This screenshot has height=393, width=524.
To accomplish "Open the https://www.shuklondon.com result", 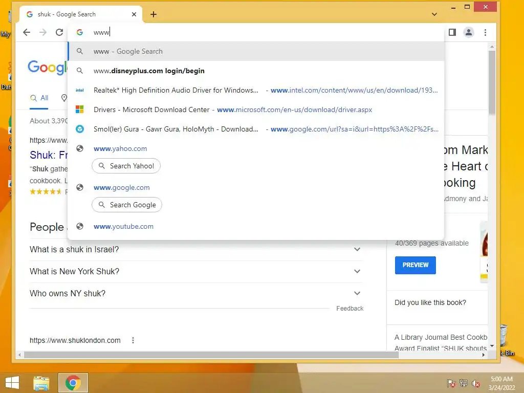I will pyautogui.click(x=75, y=340).
